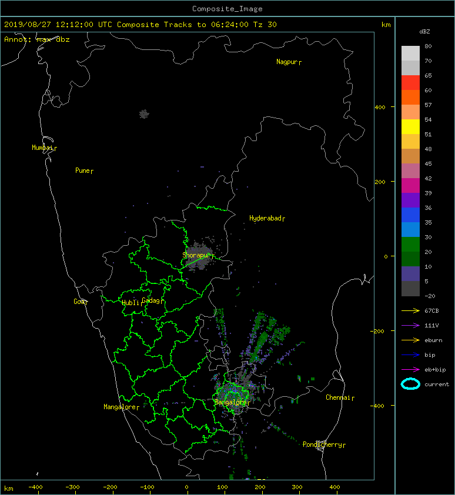Click the purple 111V arrow legend icon

click(x=410, y=326)
